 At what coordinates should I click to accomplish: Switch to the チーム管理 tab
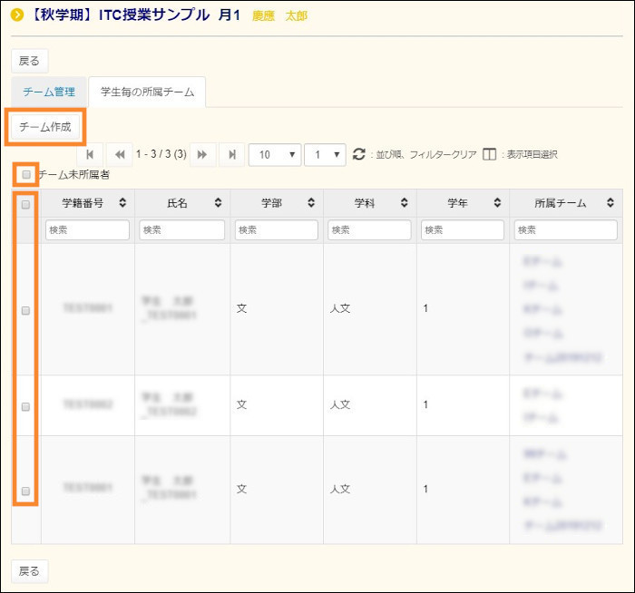[49, 92]
